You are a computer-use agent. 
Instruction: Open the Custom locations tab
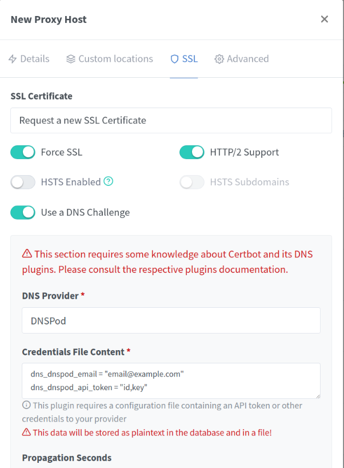point(110,59)
